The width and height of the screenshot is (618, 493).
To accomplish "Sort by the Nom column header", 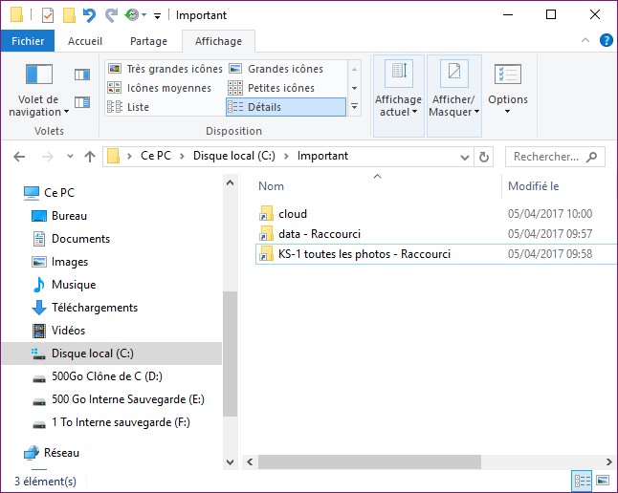I will pyautogui.click(x=272, y=186).
